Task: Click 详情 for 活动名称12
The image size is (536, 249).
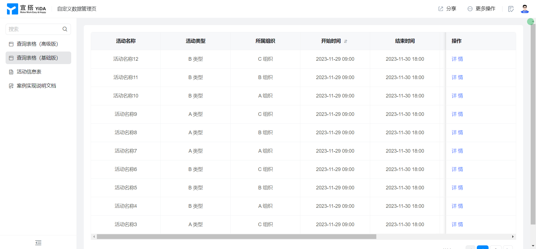Action: (457, 59)
